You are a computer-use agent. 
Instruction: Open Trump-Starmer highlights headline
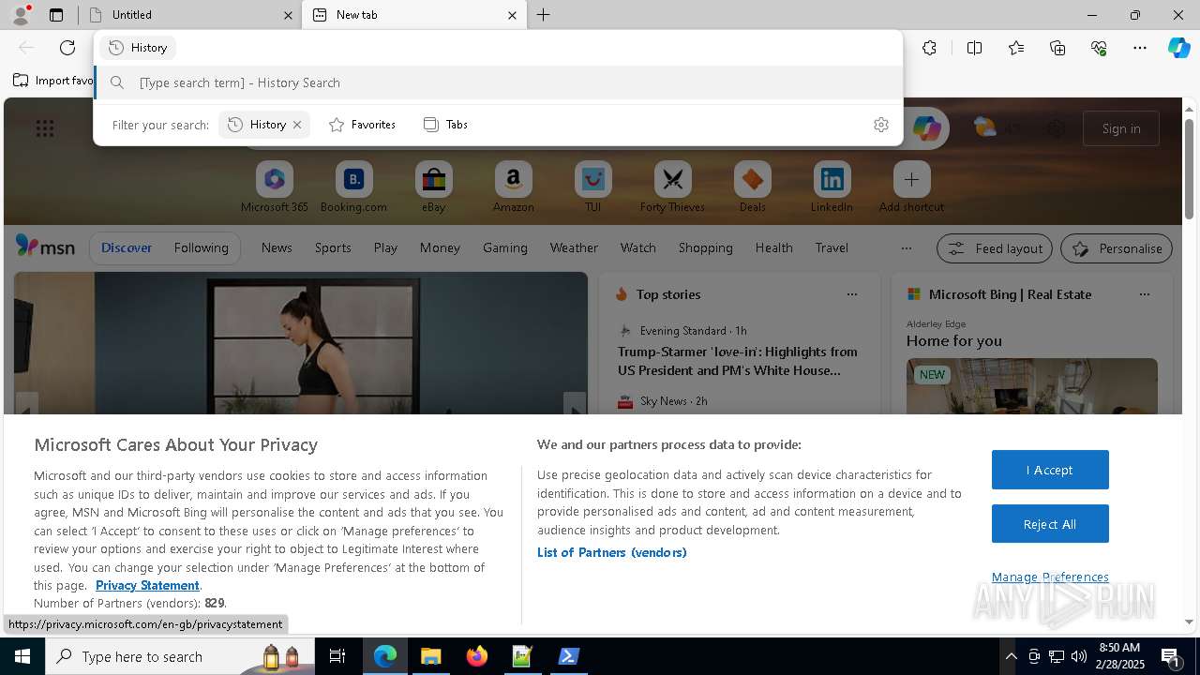click(x=738, y=361)
